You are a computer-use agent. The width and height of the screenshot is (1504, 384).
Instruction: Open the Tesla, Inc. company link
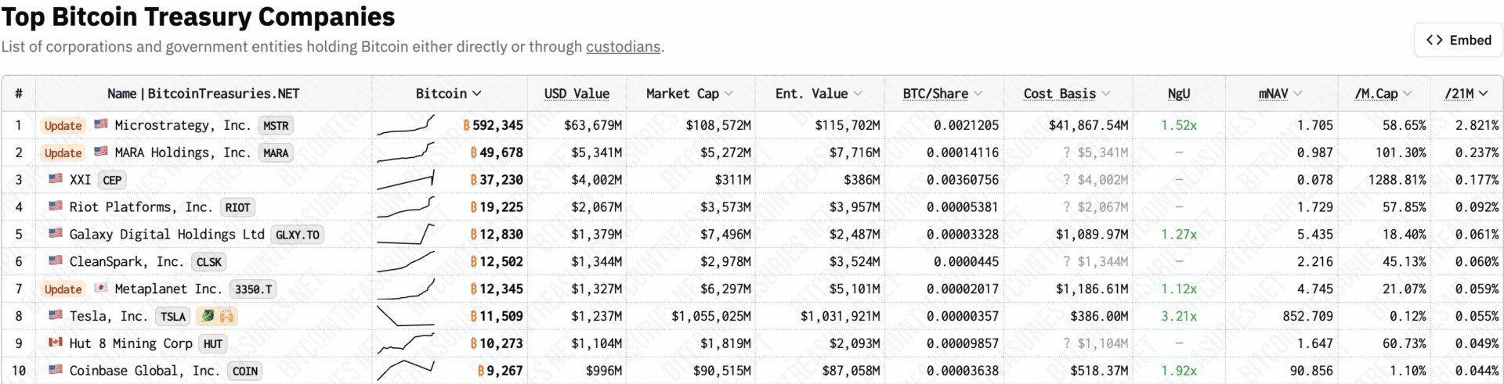(x=109, y=316)
